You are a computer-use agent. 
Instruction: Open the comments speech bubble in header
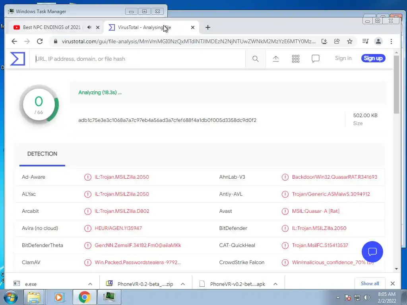tap(315, 59)
